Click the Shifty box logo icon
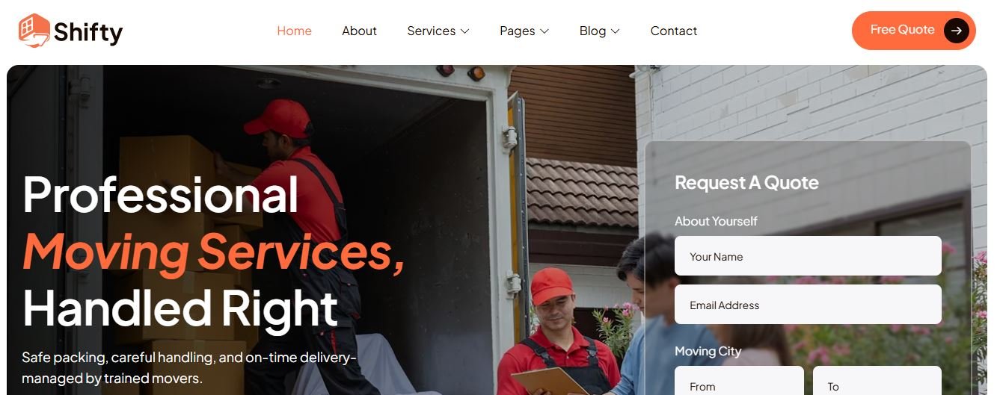 (x=34, y=31)
